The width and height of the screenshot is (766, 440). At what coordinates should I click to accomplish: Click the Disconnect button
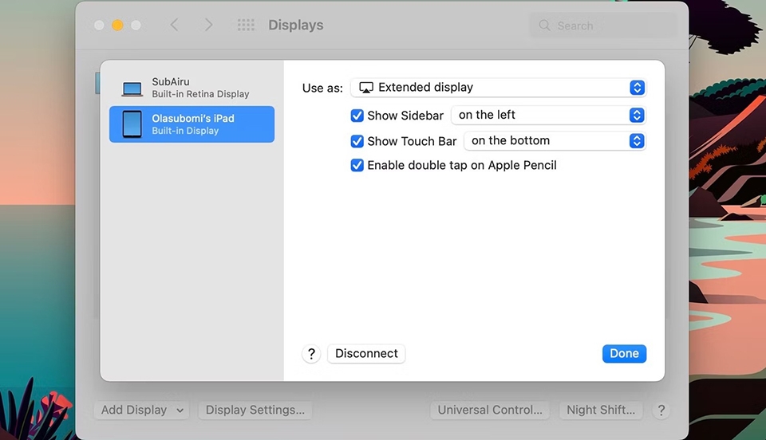tap(366, 354)
